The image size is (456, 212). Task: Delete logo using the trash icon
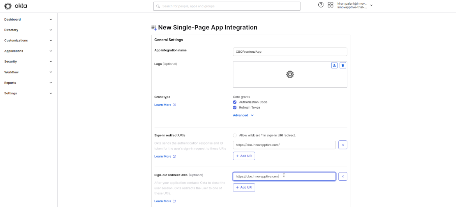(x=343, y=66)
